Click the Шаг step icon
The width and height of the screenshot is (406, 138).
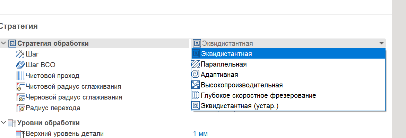tap(20, 54)
